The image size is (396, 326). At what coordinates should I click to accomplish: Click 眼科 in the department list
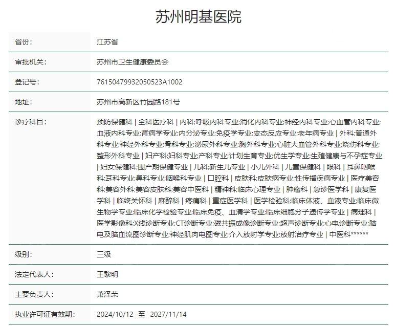click(334, 167)
